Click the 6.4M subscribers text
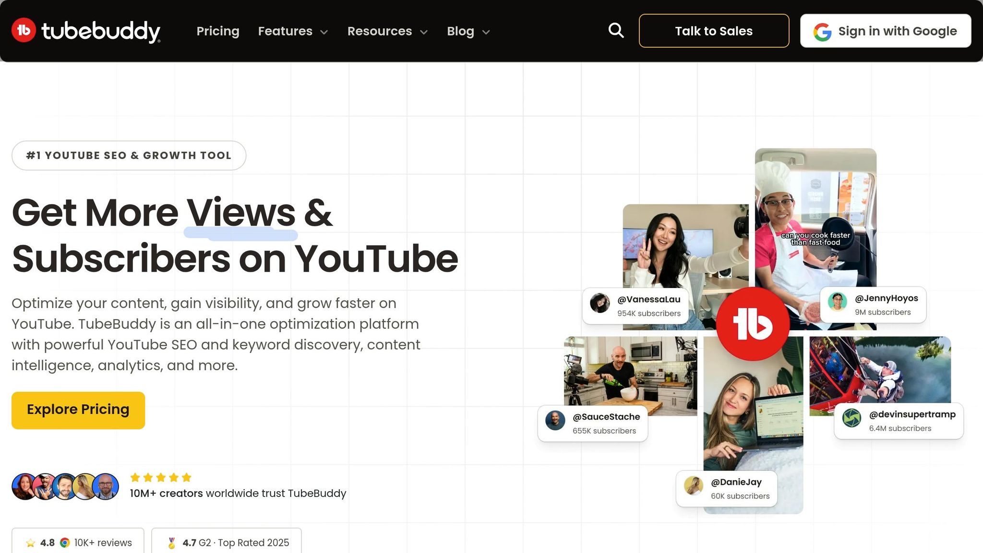 pos(900,428)
